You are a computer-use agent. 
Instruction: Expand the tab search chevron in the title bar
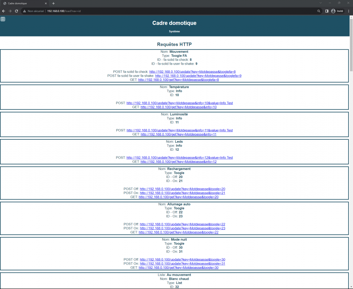pyautogui.click(x=321, y=3)
